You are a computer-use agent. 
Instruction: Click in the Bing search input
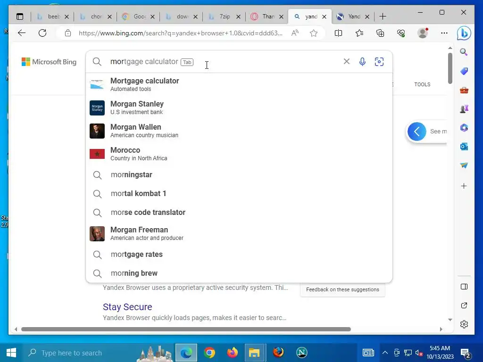(225, 62)
